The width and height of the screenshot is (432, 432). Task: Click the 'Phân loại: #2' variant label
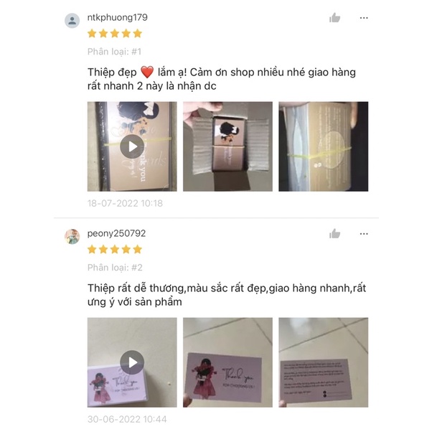coord(115,268)
